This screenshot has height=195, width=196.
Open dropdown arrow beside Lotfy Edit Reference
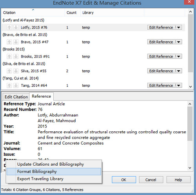tap(179, 27)
